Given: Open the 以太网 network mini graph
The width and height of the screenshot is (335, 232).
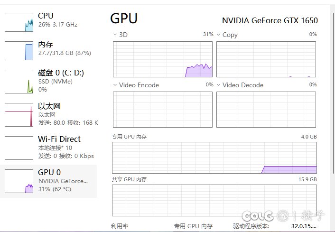Looking at the screenshot, I should click(19, 115).
